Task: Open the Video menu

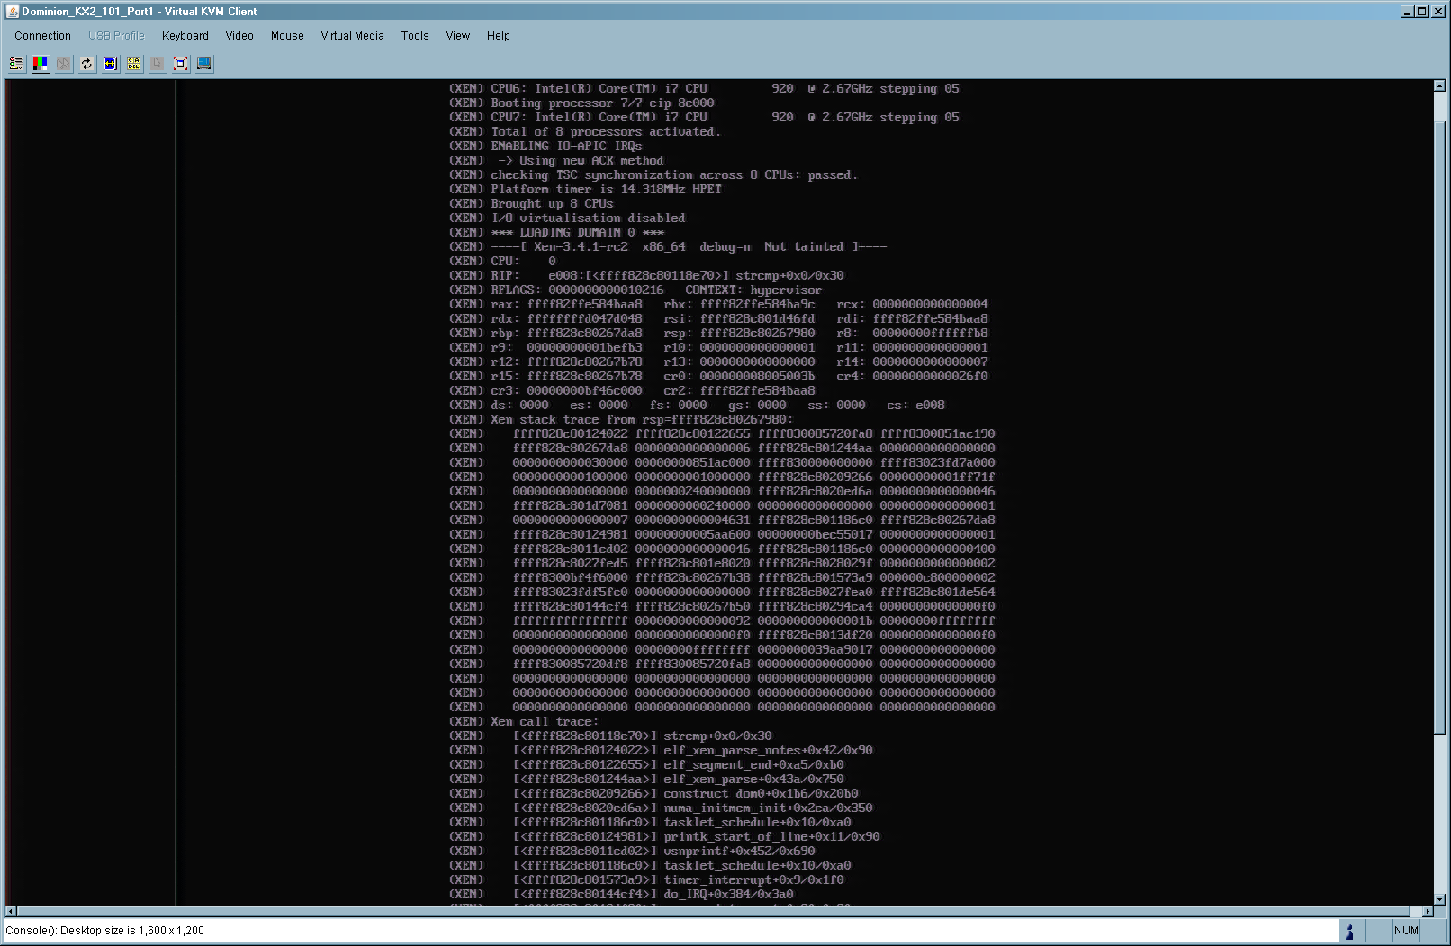Action: point(239,36)
